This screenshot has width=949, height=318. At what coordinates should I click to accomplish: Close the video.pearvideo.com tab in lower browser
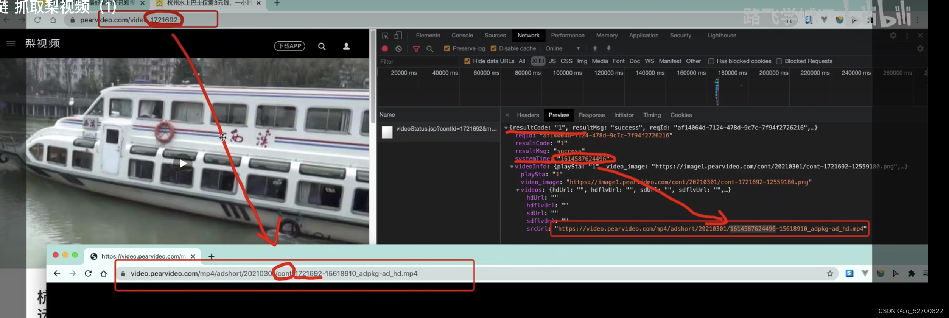pos(193,256)
